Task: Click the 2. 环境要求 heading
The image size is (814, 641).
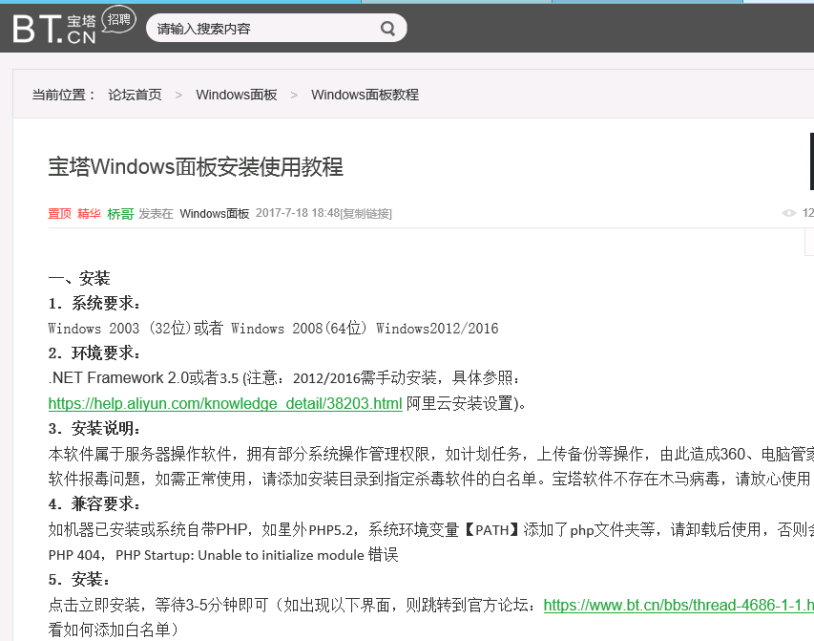Action: [x=94, y=353]
